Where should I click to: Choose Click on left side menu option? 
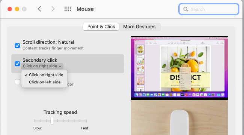coord(44,82)
